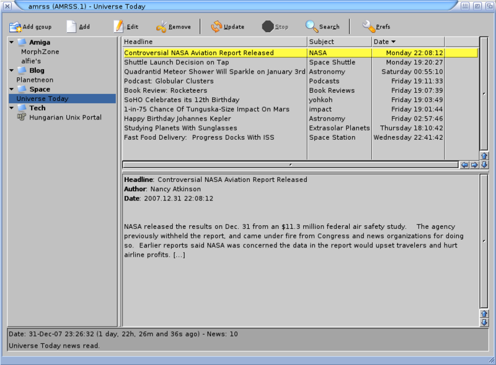The height and width of the screenshot is (365, 496).
Task: Open Shuttle Launch Decision on Tap headline
Action: (177, 62)
